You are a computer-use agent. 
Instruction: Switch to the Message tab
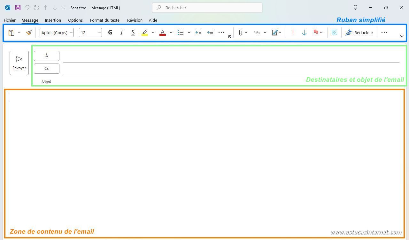click(x=30, y=20)
